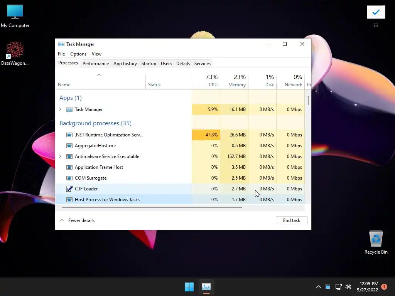The height and width of the screenshot is (296, 395).
Task: Open the network tray icon
Action: tap(338, 287)
